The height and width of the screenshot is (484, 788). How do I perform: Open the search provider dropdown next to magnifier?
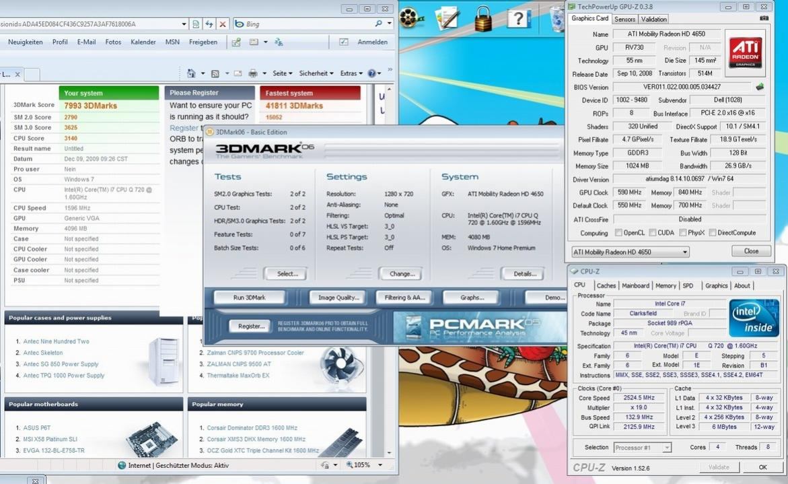(390, 24)
